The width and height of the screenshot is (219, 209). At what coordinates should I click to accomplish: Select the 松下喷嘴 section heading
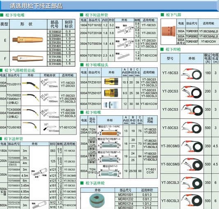[93, 112]
